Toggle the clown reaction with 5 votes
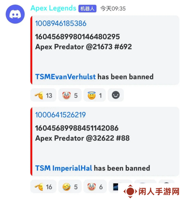 [x=70, y=95]
